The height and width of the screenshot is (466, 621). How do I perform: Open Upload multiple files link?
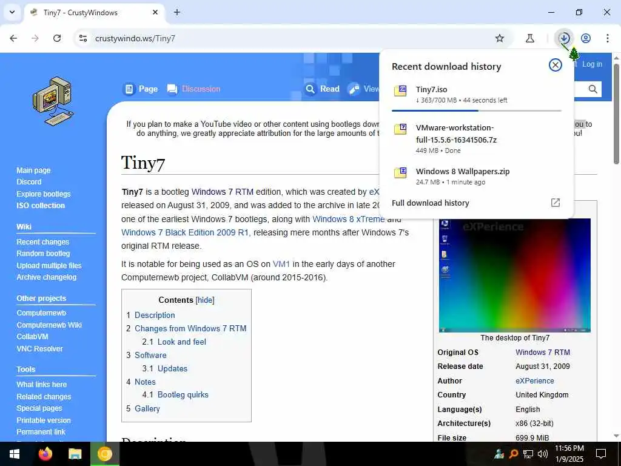click(x=49, y=266)
